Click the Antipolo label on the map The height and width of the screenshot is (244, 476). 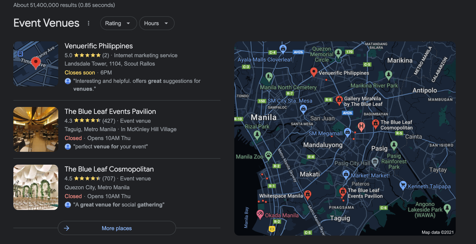pyautogui.click(x=424, y=91)
